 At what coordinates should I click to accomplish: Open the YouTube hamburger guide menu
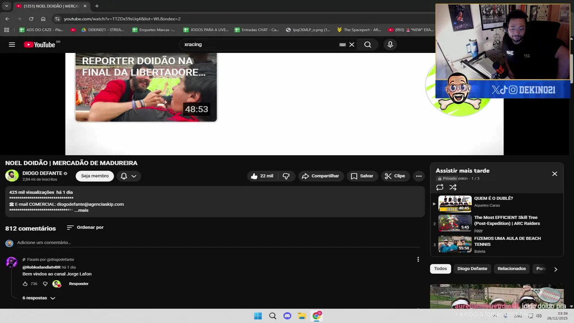point(12,44)
